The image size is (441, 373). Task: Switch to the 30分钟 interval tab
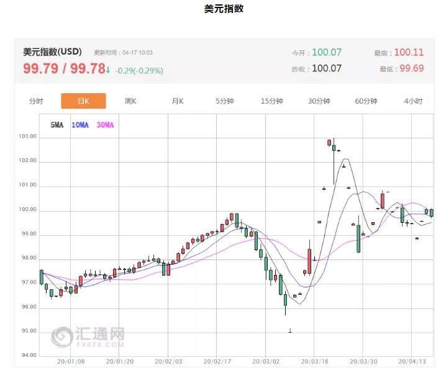[319, 101]
